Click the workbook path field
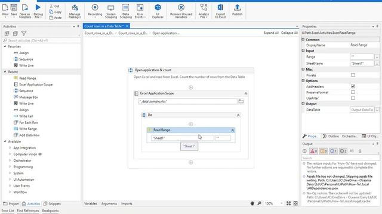 click(187, 102)
